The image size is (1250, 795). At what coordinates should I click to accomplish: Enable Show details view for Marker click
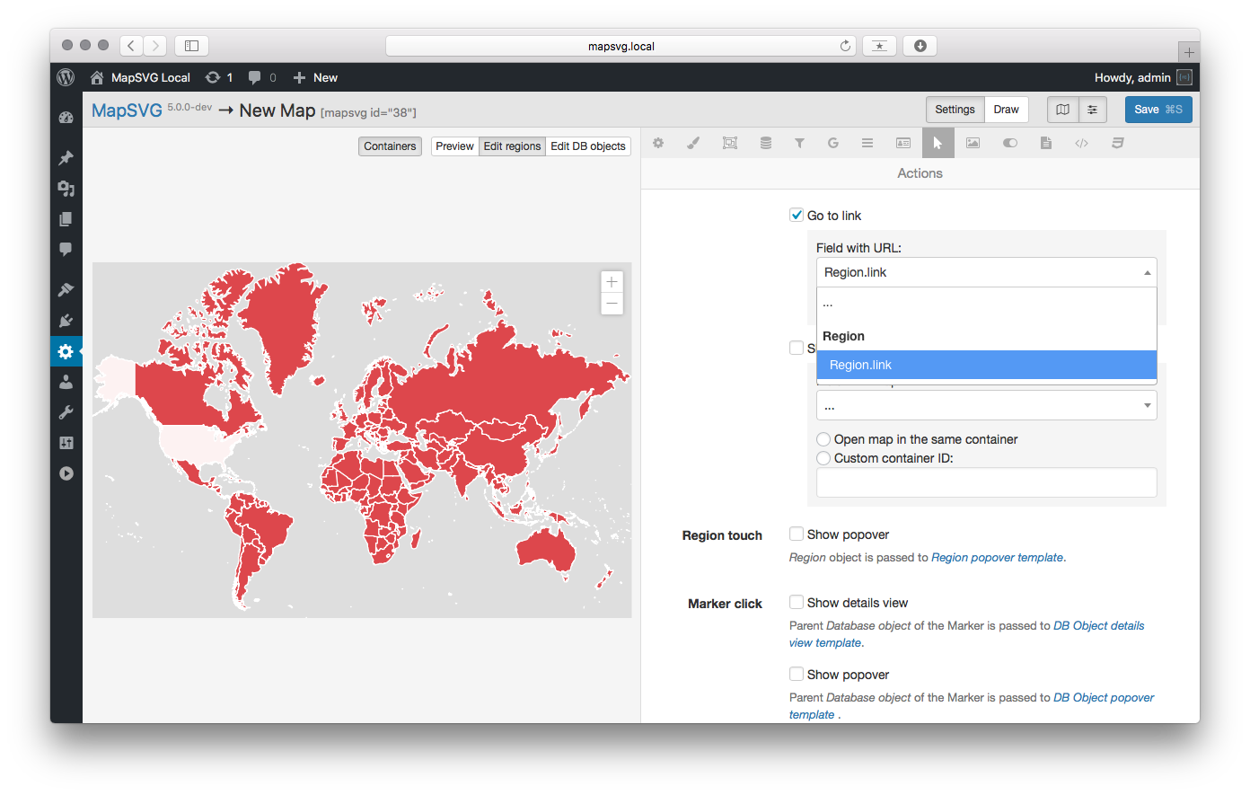point(797,602)
